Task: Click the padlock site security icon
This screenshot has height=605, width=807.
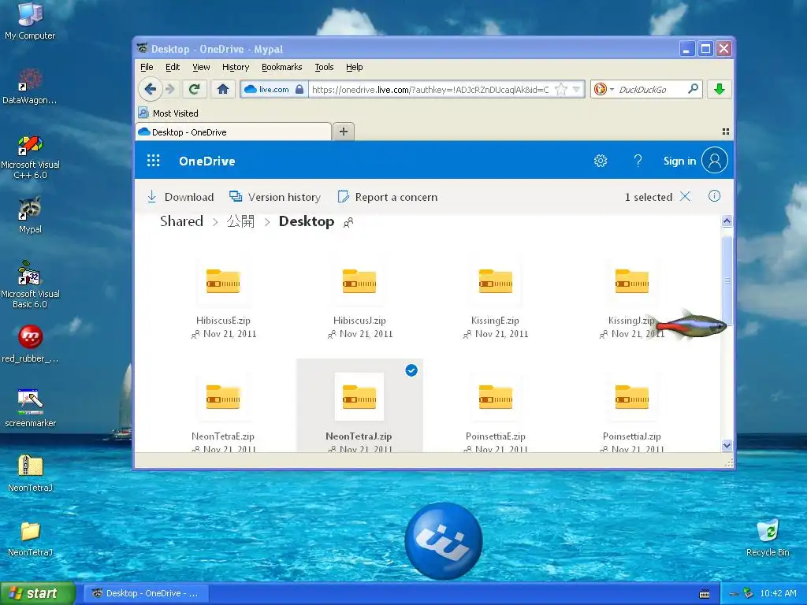Action: click(299, 90)
